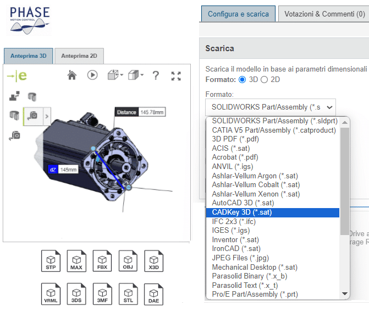Choose Parasolid Text (*.x_t) option
Viewport: 369px width, 311px height.
point(273,285)
